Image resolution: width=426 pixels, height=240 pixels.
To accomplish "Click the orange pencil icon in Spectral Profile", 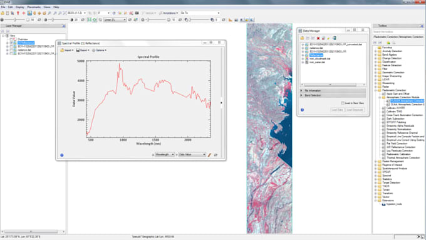I will pyautogui.click(x=209, y=155).
